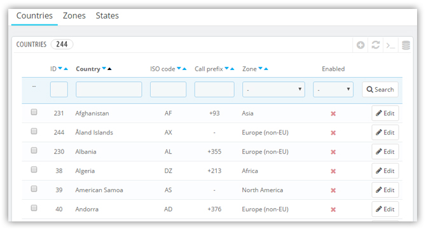Click the Afghanistan country name
The image size is (426, 231).
click(92, 113)
